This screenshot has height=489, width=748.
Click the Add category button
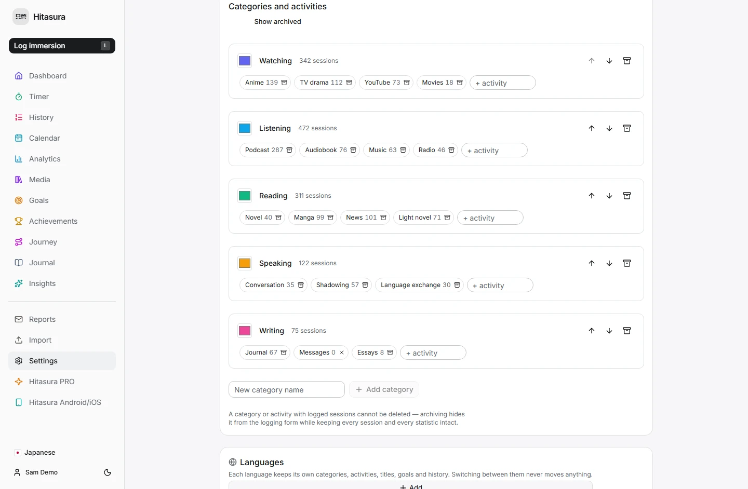click(x=384, y=389)
